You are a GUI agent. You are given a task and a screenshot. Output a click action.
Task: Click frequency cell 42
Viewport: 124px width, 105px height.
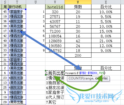(78, 41)
